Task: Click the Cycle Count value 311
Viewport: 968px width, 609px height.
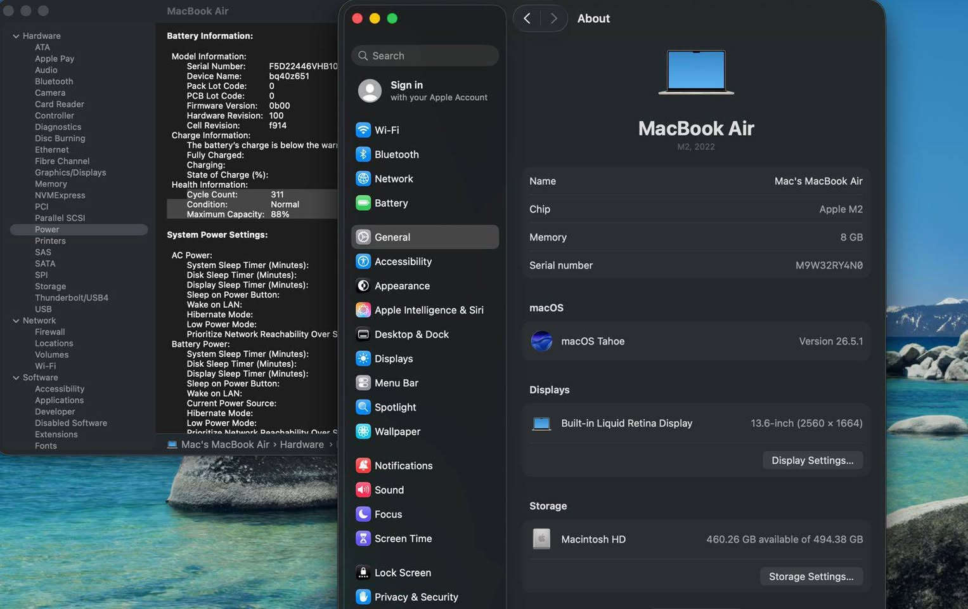Action: (x=277, y=195)
